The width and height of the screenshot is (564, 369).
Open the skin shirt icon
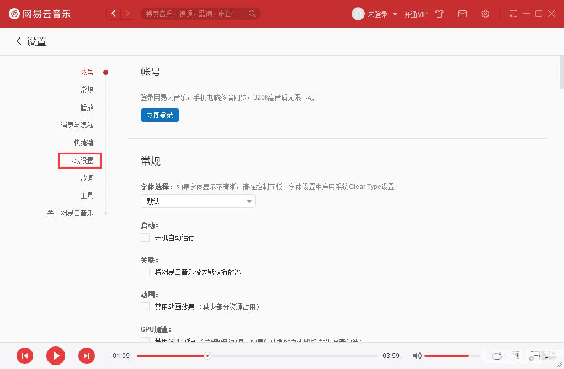point(439,14)
